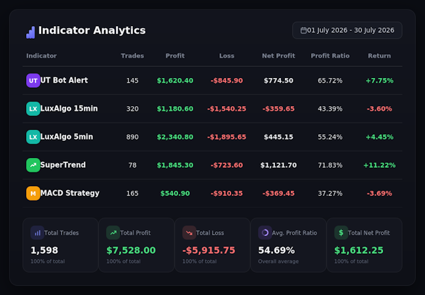425x295 pixels.
Task: Click the teal LuxAlgo 15min LX icon
Action: click(33, 109)
